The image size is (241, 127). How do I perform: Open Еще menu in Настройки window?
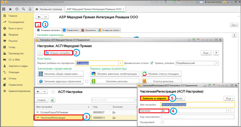(206, 53)
